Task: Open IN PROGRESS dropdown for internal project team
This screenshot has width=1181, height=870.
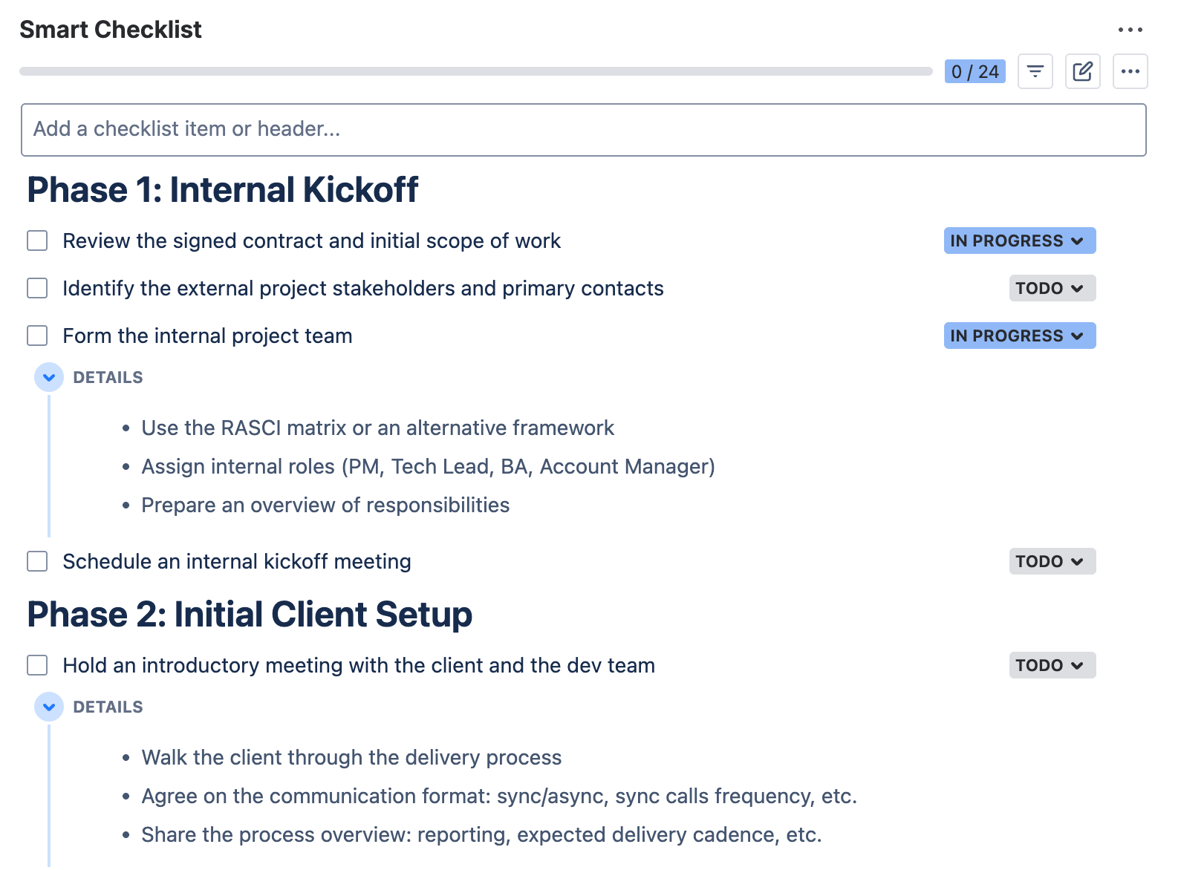Action: (1019, 336)
